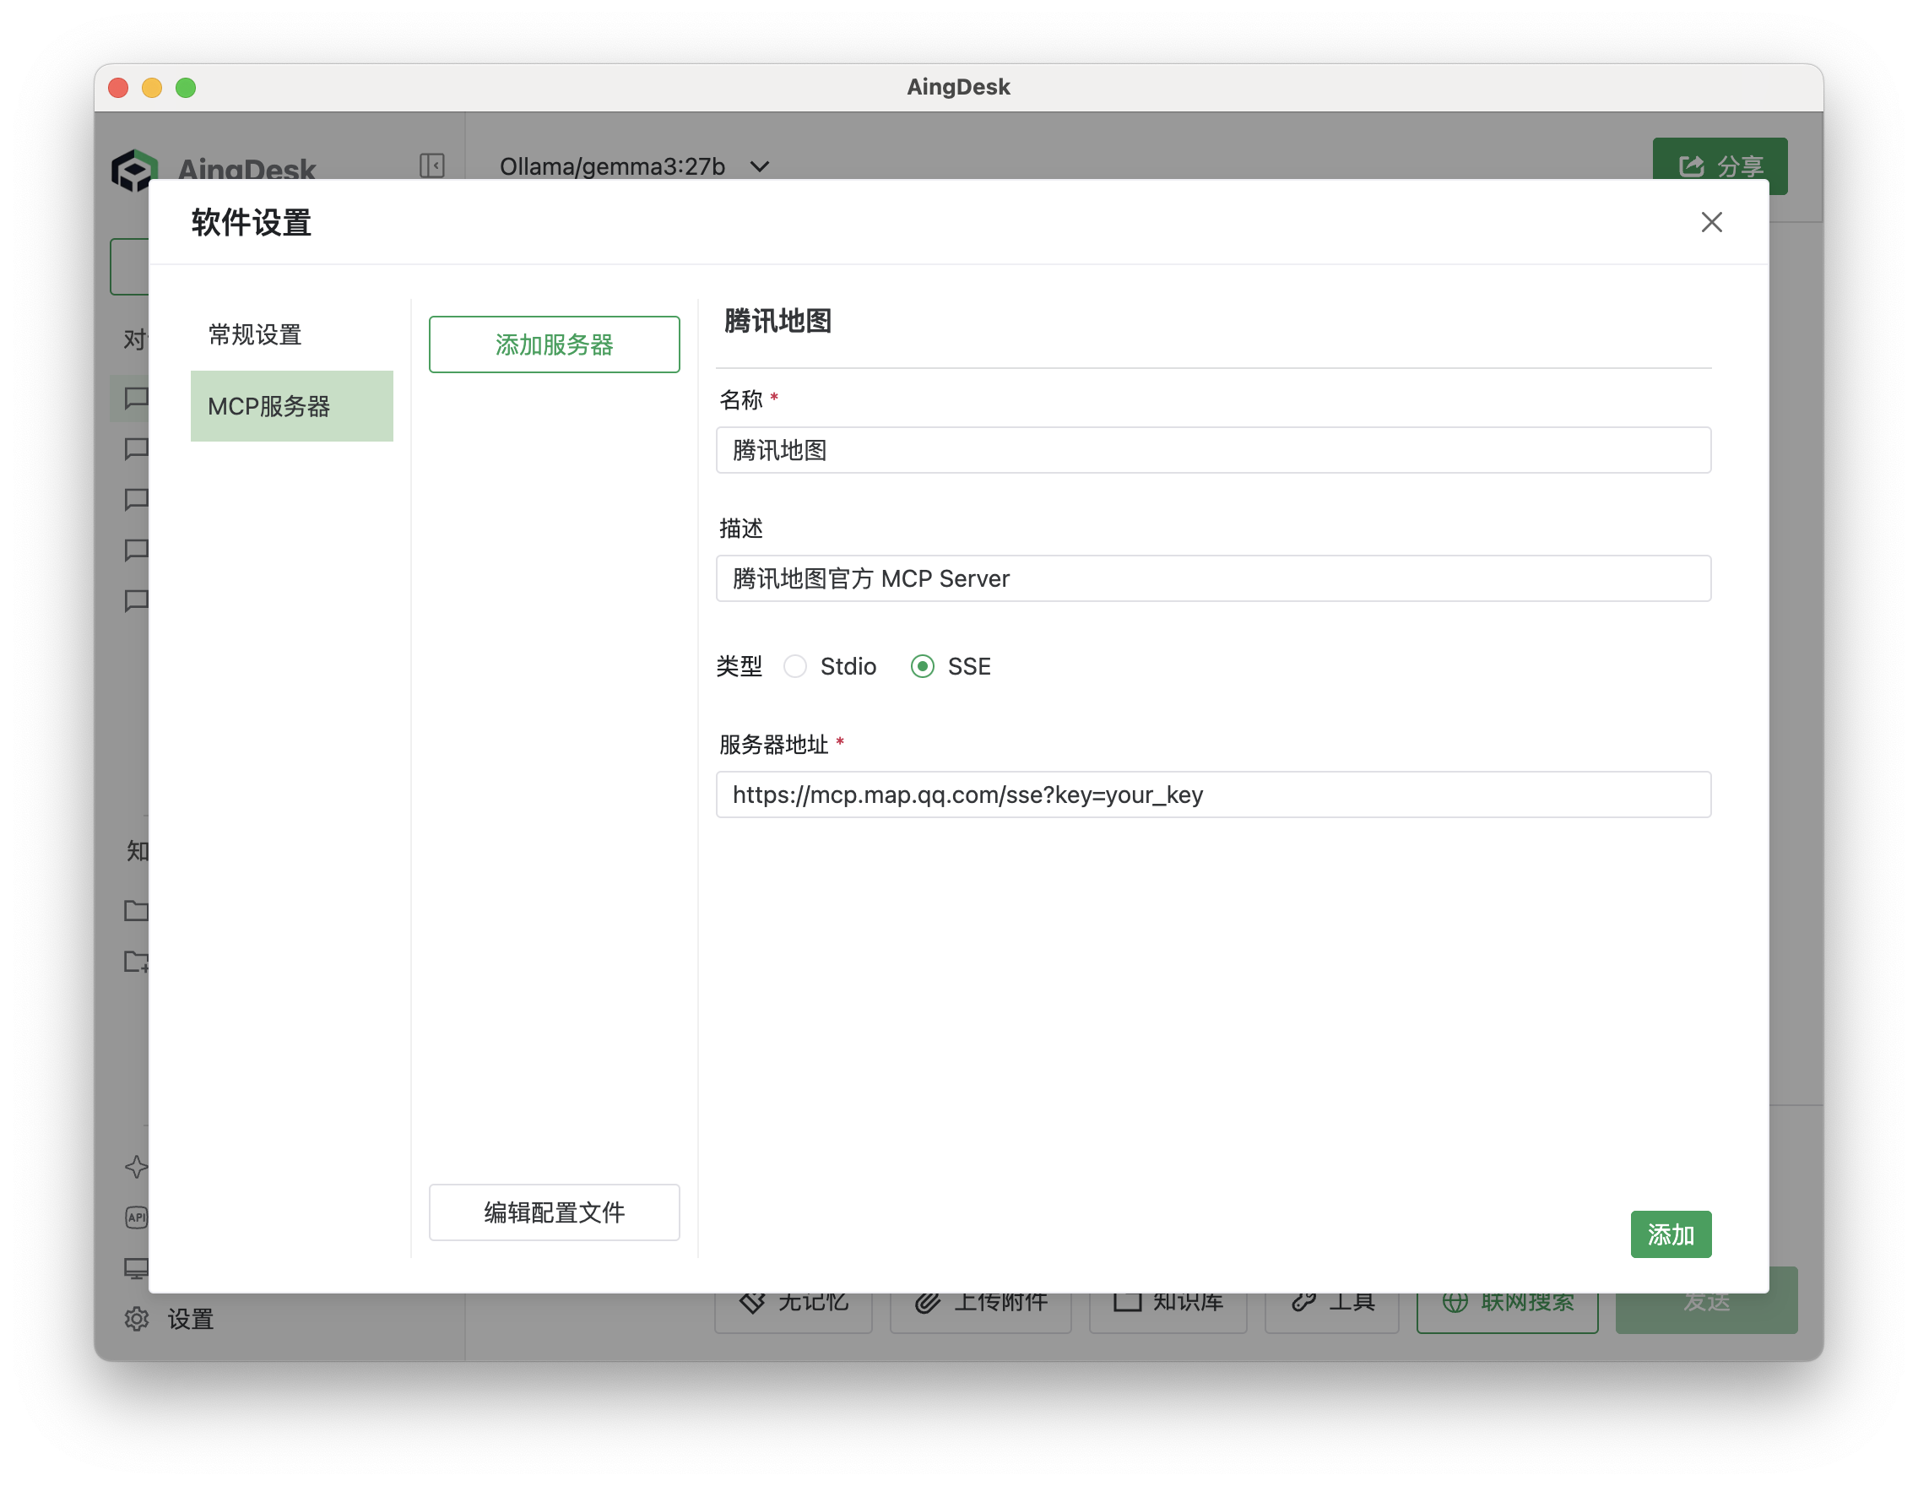The image size is (1918, 1486).
Task: Select the SSE type radio button
Action: click(x=922, y=667)
